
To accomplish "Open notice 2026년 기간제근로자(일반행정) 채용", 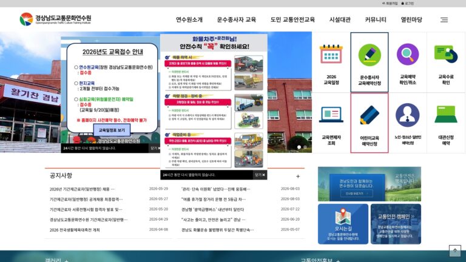I will [82, 189].
